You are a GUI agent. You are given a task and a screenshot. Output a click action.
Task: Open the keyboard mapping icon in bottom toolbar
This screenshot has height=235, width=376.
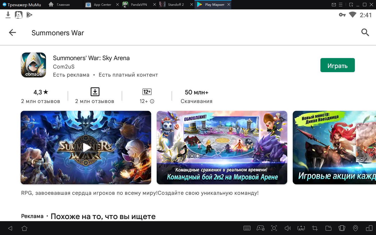247,228
